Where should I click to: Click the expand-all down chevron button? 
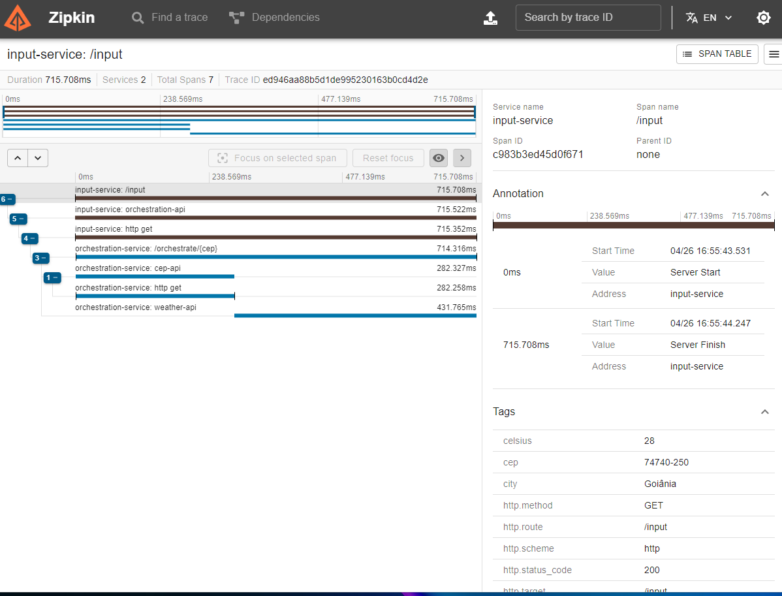click(x=38, y=158)
